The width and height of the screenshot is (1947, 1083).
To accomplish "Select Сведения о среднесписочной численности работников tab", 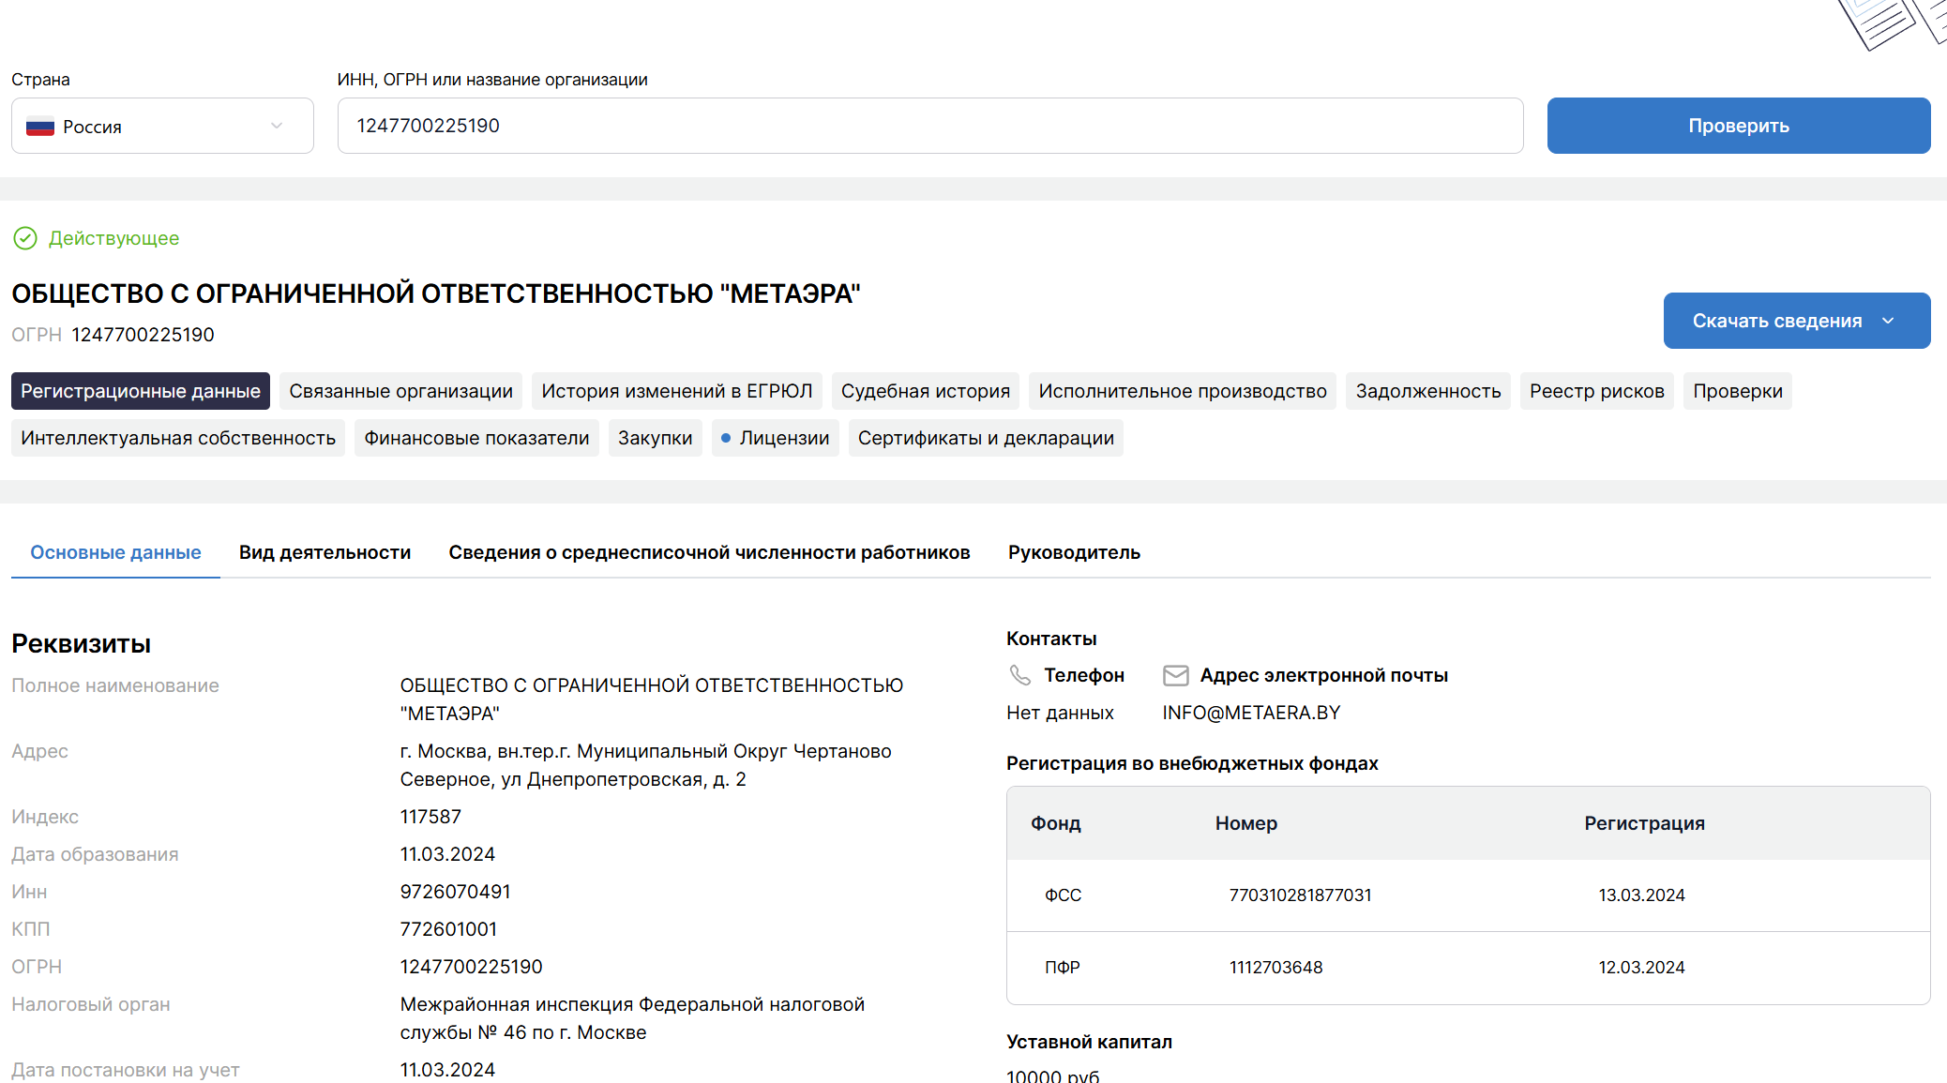I will pos(709,552).
